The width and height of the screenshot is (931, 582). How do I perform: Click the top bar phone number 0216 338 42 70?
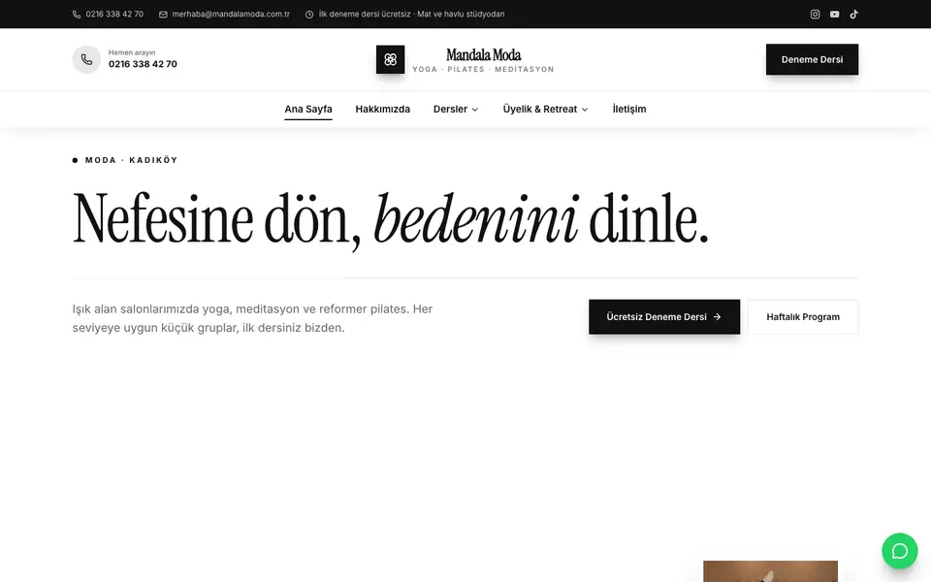click(x=114, y=15)
